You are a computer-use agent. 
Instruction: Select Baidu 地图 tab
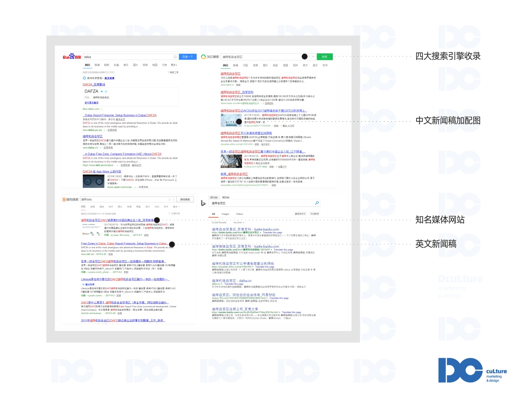155,65
